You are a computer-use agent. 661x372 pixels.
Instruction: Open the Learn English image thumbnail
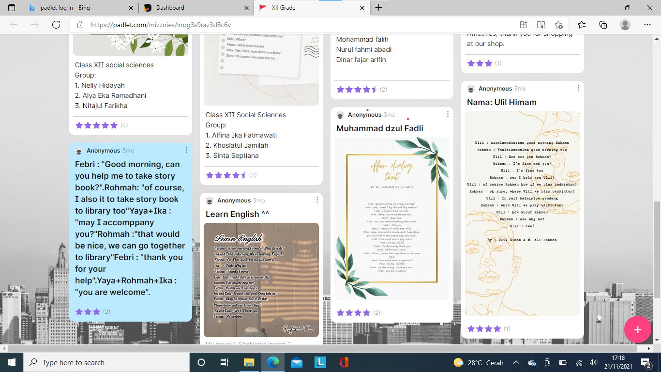click(x=261, y=279)
